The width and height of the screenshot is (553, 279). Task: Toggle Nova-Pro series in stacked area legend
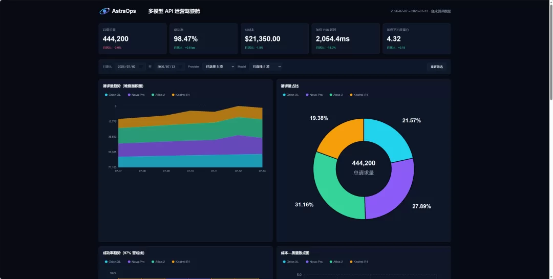click(x=136, y=95)
